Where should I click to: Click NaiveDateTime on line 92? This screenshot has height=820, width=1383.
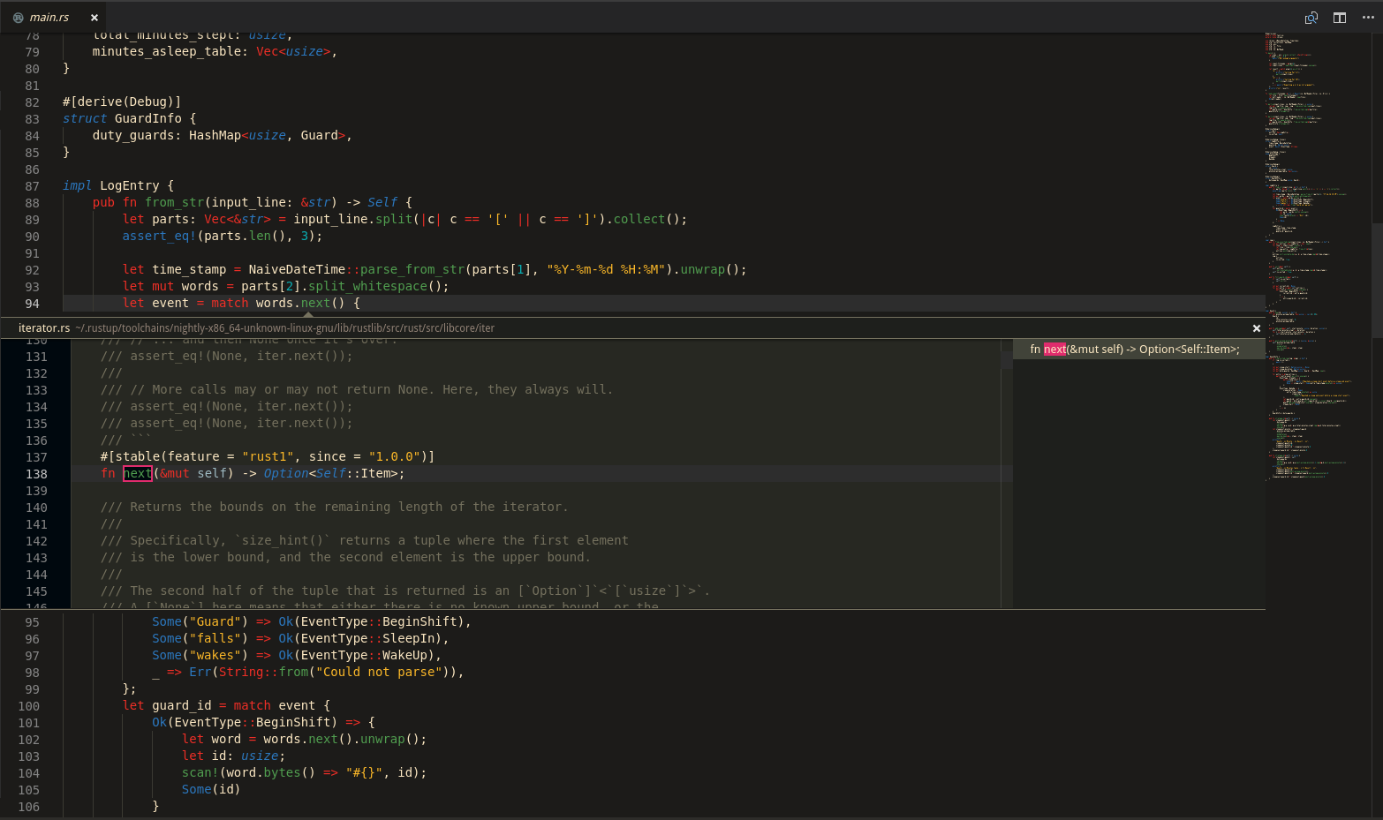tap(297, 270)
